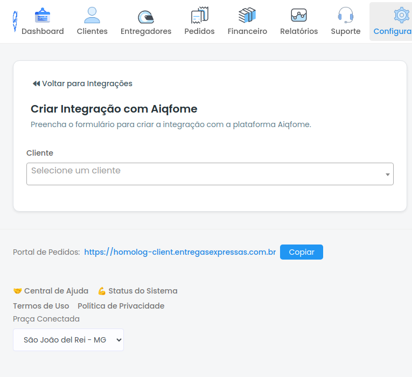Click the rewind arrows before Voltar
This screenshot has width=412, height=377.
pos(36,83)
